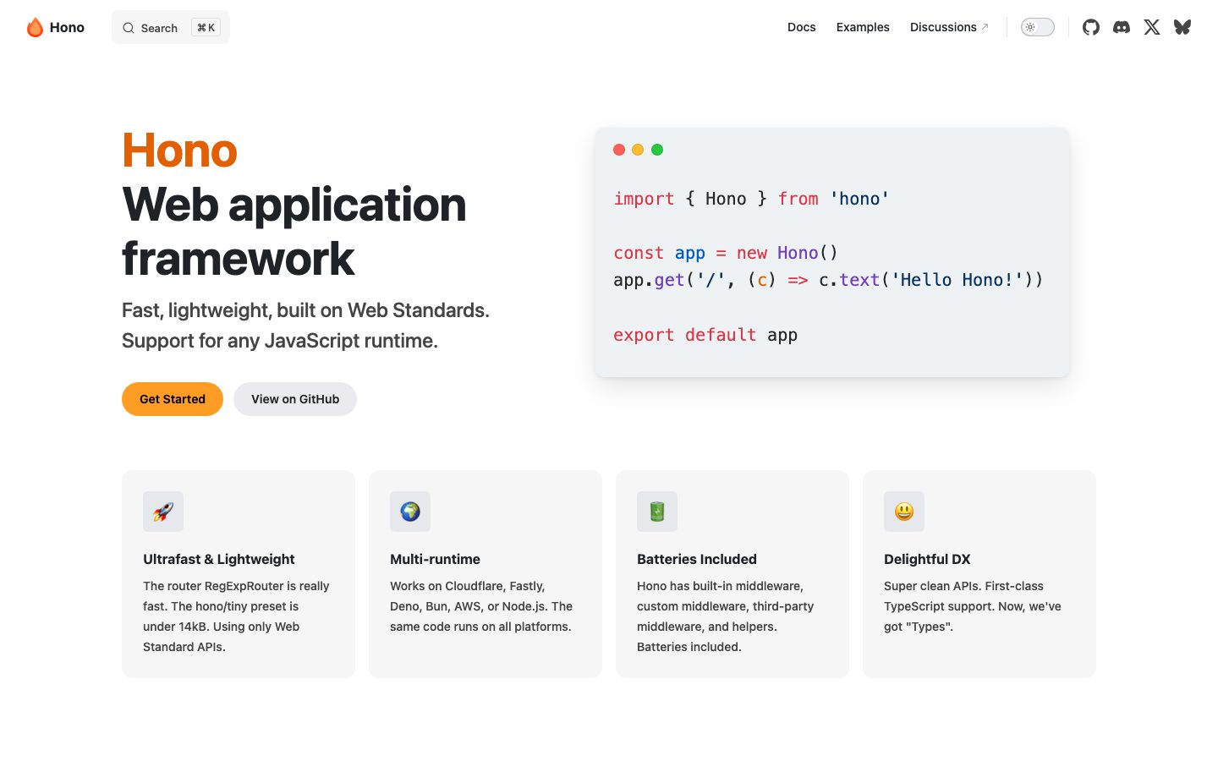Click the globe emoji icon
The width and height of the screenshot is (1218, 761).
coord(410,512)
